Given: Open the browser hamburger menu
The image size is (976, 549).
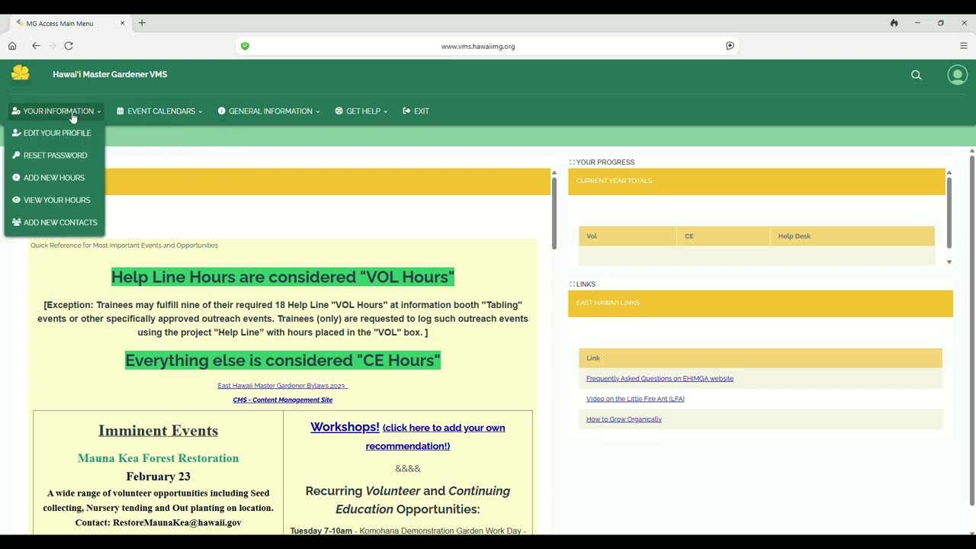Looking at the screenshot, I should click(x=963, y=46).
